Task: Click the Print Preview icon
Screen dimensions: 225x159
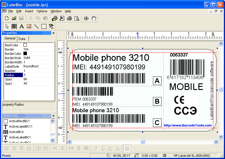Action: click(77, 19)
